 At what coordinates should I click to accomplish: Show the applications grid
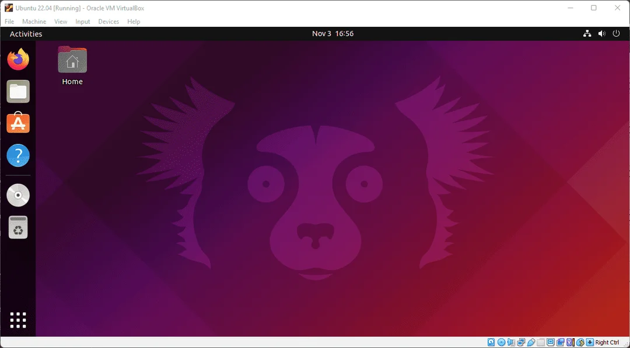[18, 320]
